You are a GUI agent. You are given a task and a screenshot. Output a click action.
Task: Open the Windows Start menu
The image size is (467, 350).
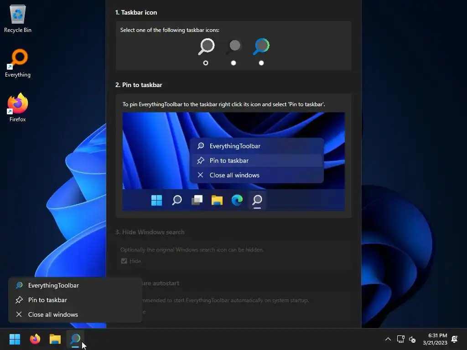pyautogui.click(x=15, y=339)
